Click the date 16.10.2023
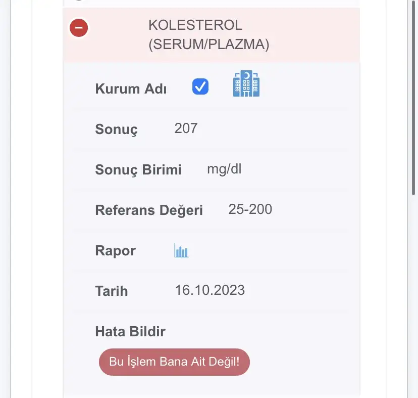Viewport: 418px width, 398px height. pyautogui.click(x=210, y=290)
